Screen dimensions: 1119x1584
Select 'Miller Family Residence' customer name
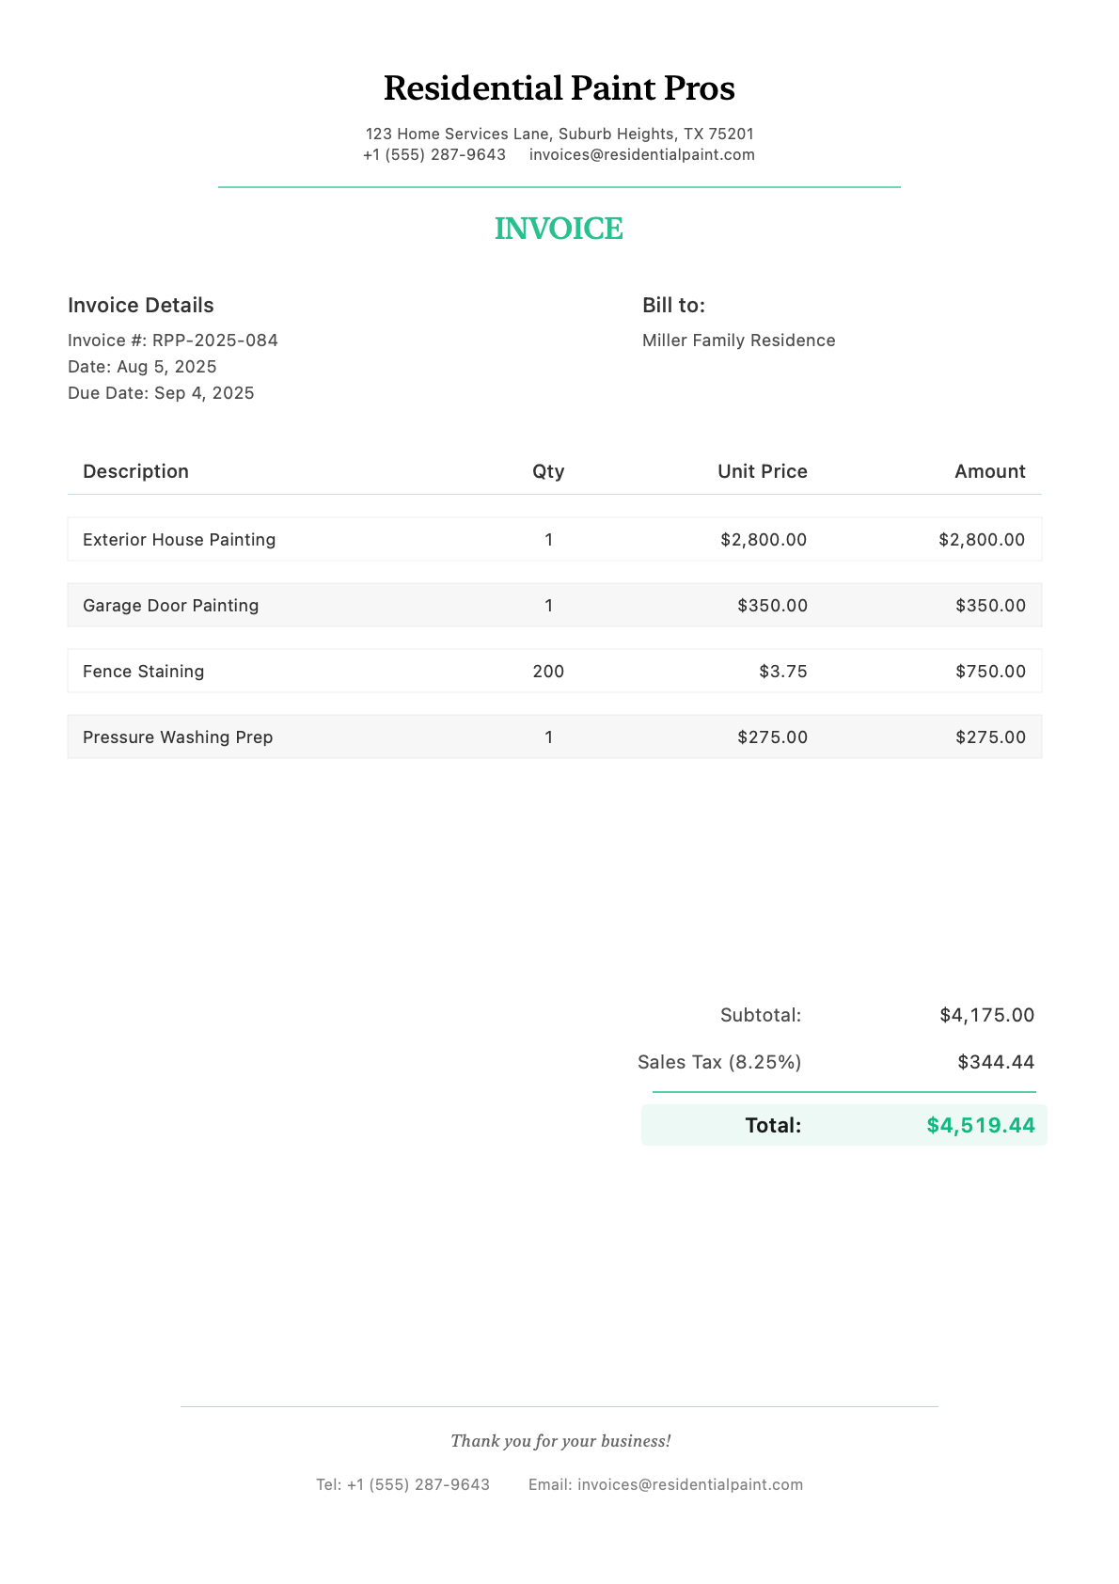(739, 341)
